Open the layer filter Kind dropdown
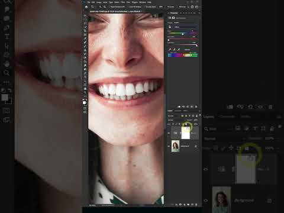This screenshot has height=213, width=284. point(173,116)
